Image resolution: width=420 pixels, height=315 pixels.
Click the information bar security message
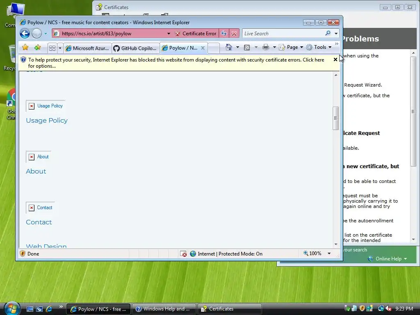(176, 63)
